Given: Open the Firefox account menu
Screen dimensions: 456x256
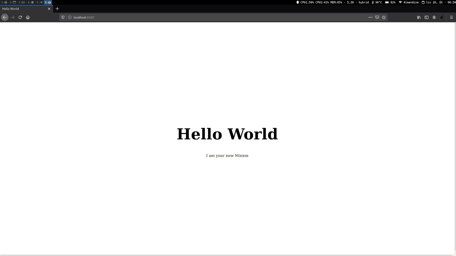Looking at the screenshot, I should click(x=434, y=17).
